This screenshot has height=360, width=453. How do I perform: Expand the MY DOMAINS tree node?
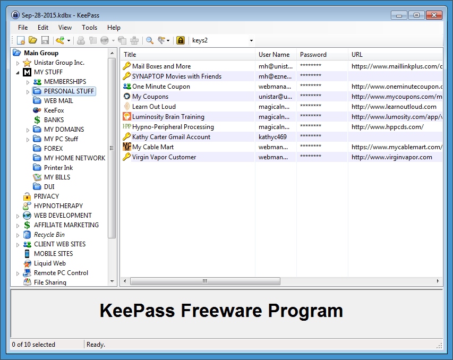[28, 130]
